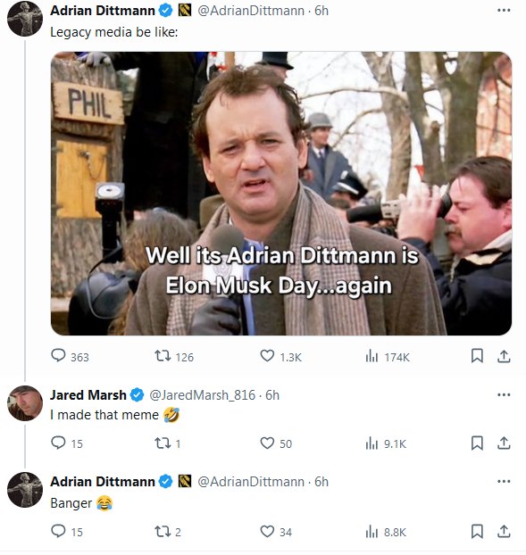Open Jared Marsh's profile name link
This screenshot has width=526, height=555.
point(88,394)
